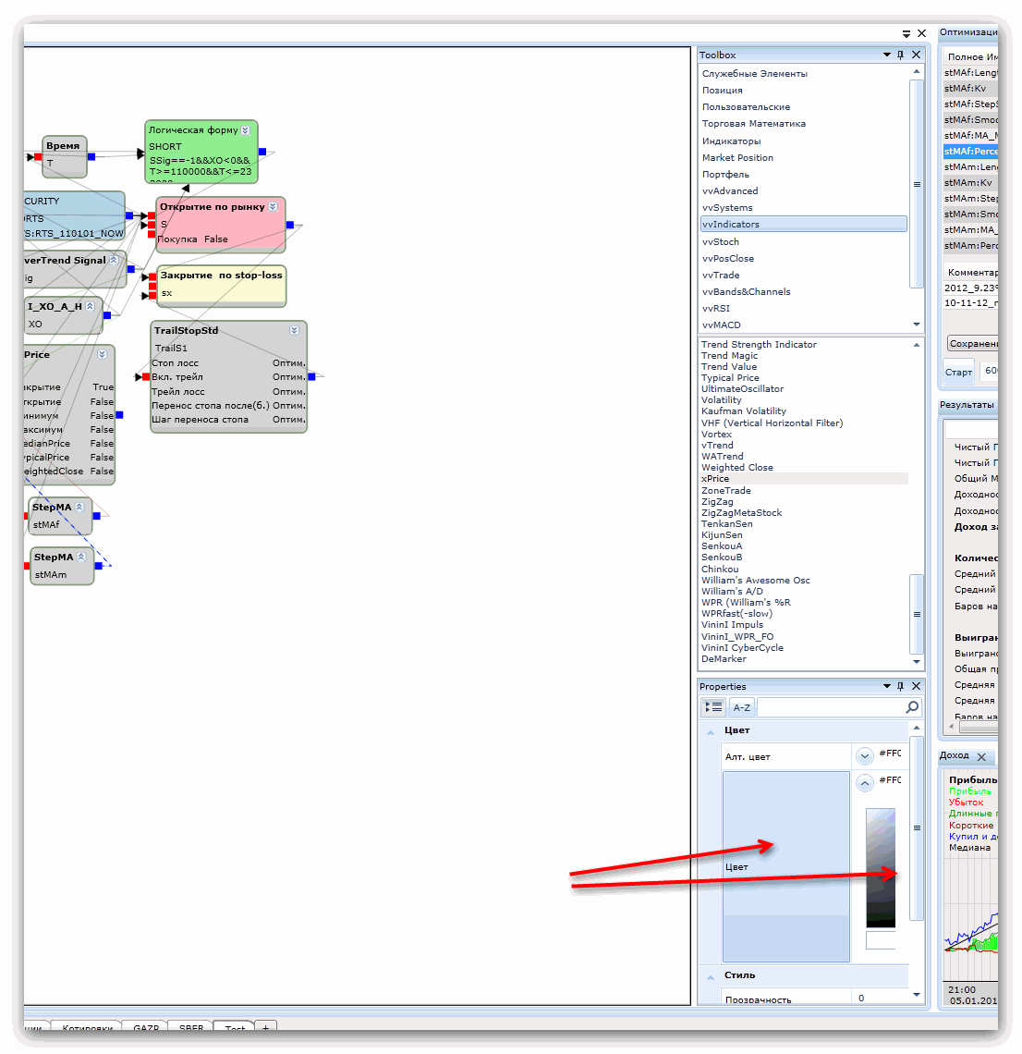
Task: Click the Логическая форму output connector
Action: 262,152
